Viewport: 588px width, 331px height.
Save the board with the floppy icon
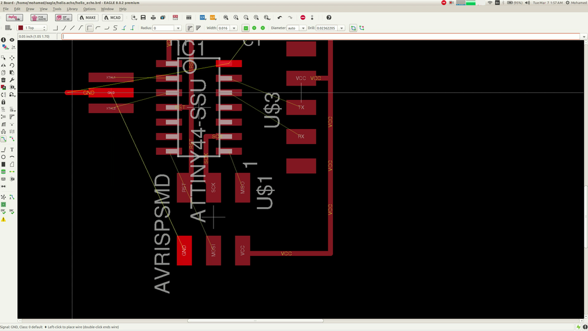[143, 18]
